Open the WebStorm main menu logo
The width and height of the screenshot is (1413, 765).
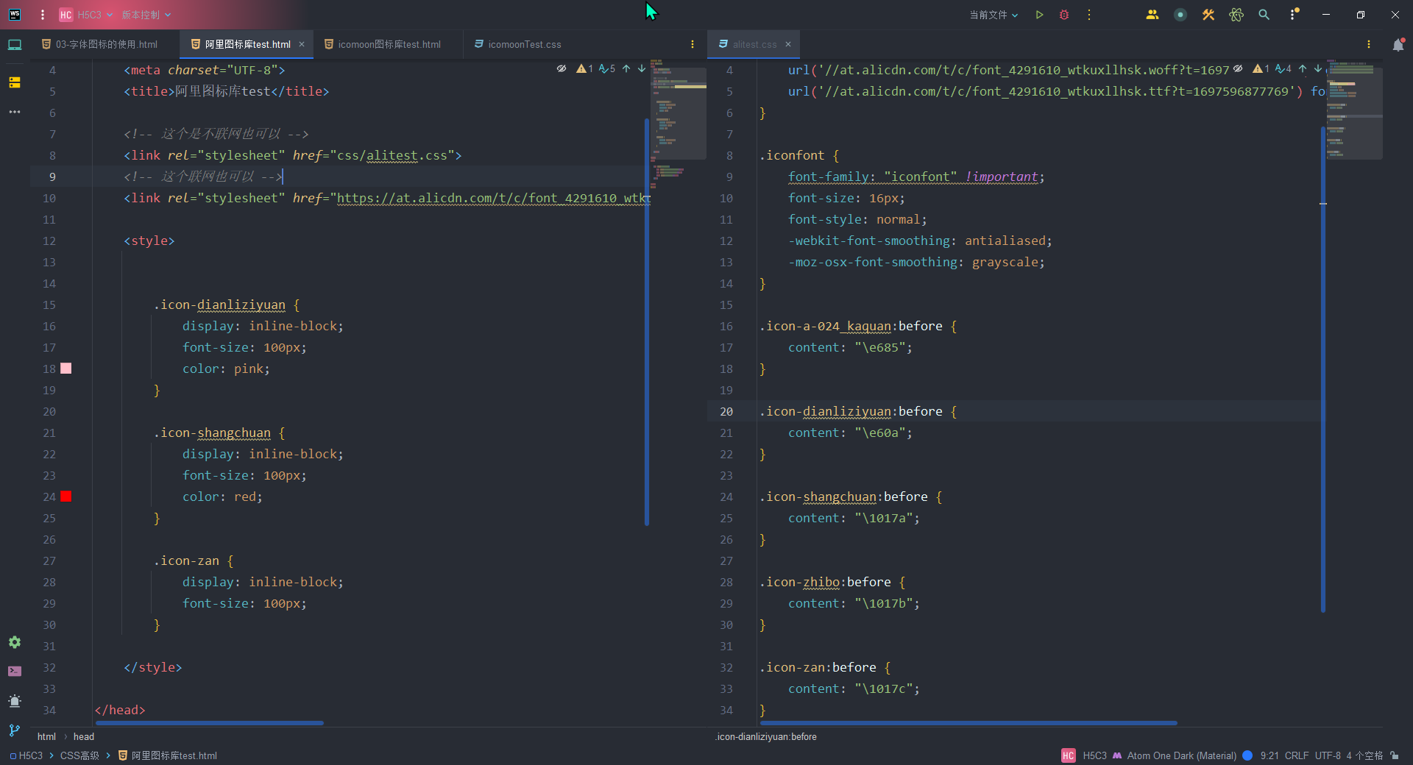click(15, 15)
